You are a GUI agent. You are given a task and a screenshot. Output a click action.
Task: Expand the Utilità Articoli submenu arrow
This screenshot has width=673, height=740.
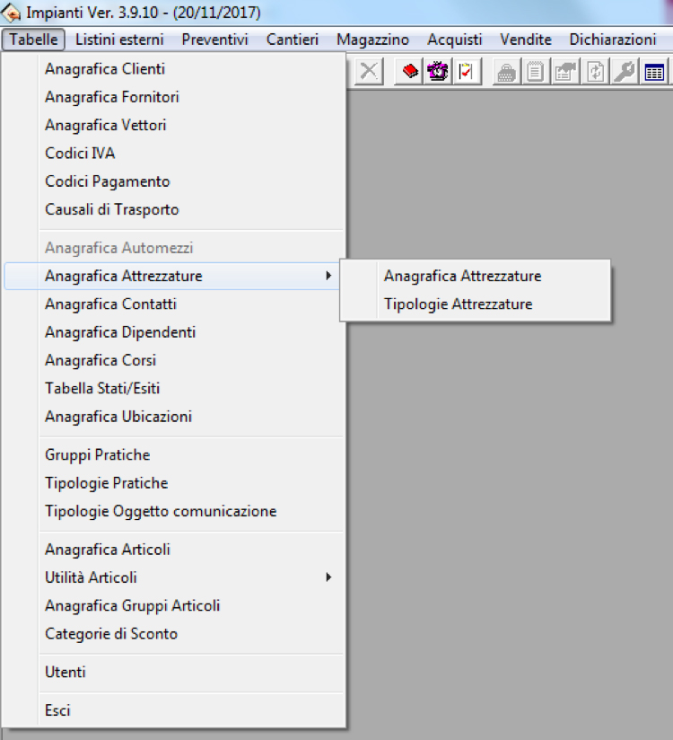(x=328, y=577)
